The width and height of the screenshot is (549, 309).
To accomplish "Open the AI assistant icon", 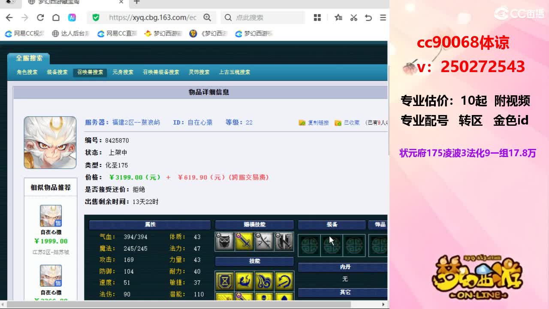I will tap(72, 18).
